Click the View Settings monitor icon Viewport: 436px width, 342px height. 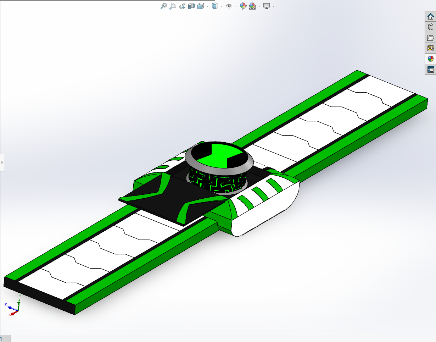[x=267, y=6]
